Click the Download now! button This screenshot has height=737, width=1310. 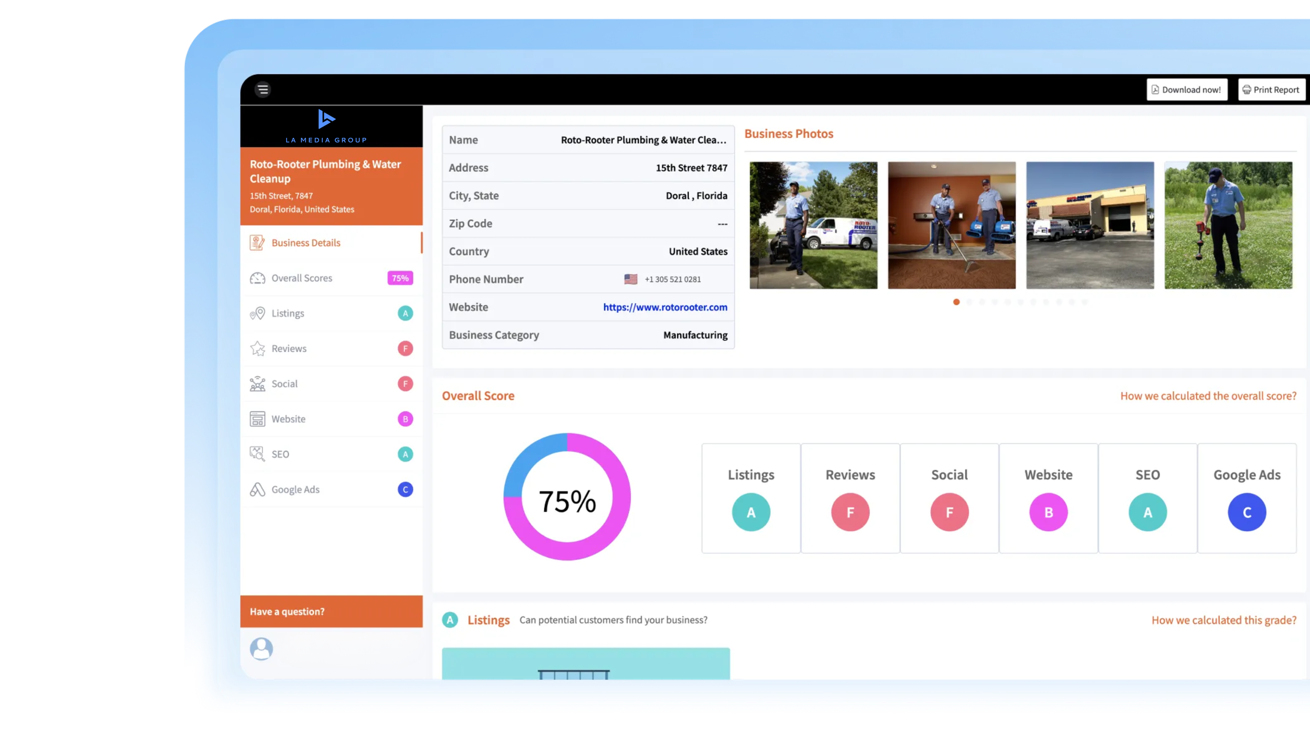[1186, 90]
